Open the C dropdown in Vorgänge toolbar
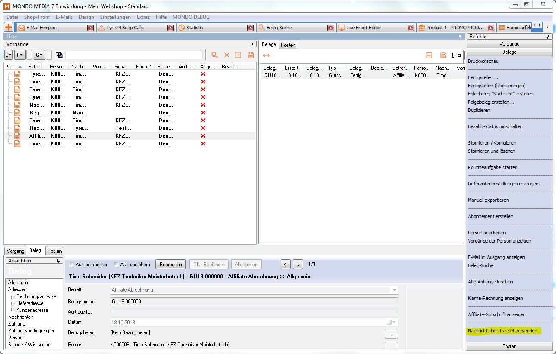This screenshot has height=354, width=556. (9, 55)
